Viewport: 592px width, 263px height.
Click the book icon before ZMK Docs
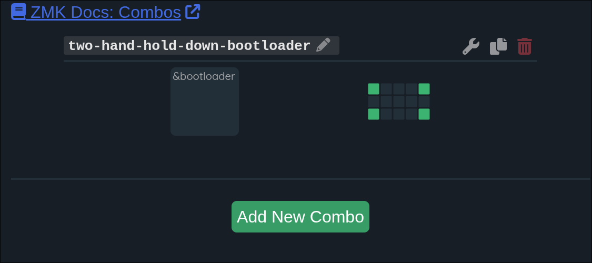[x=18, y=12]
